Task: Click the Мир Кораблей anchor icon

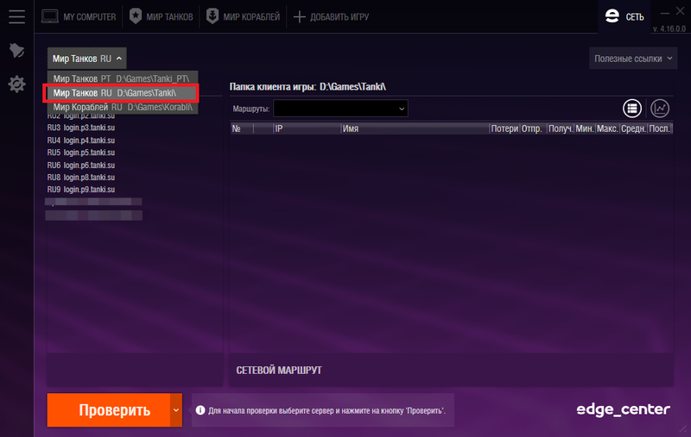Action: (x=212, y=16)
